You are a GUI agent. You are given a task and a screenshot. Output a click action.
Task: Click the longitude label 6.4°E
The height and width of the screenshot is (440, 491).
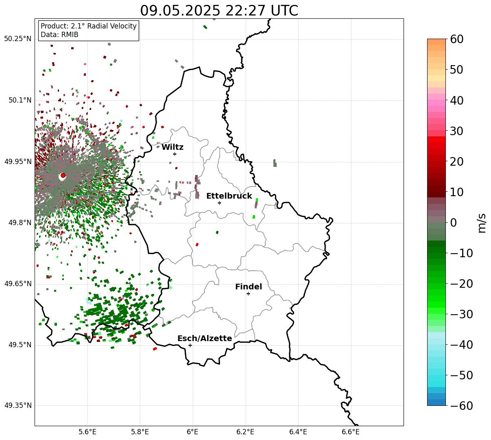pos(298,431)
